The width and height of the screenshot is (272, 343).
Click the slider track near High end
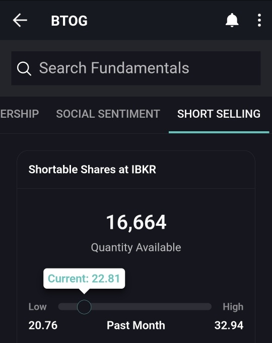point(201,307)
